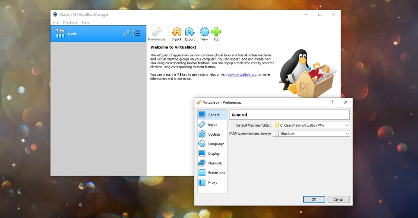Visit the www.virtualbox.org link

(242, 74)
